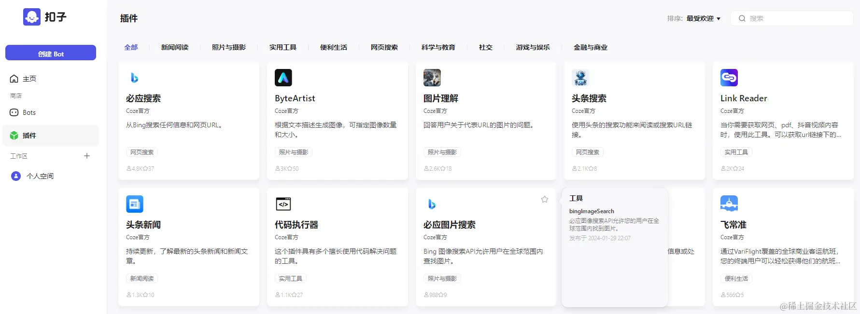This screenshot has height=314, width=860.
Task: Click the 个人空间 avatar icon
Action: pos(16,176)
